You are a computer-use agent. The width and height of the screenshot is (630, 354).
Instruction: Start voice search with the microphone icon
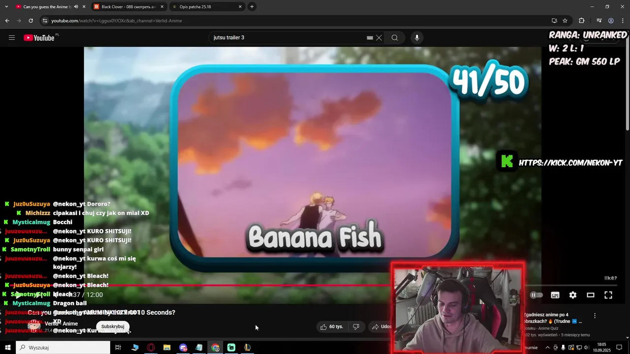417,38
